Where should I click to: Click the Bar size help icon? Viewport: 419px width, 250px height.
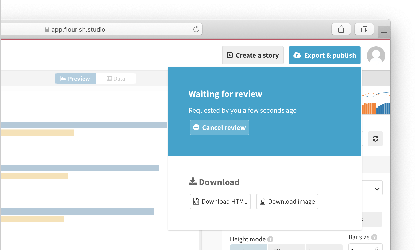[x=374, y=237]
